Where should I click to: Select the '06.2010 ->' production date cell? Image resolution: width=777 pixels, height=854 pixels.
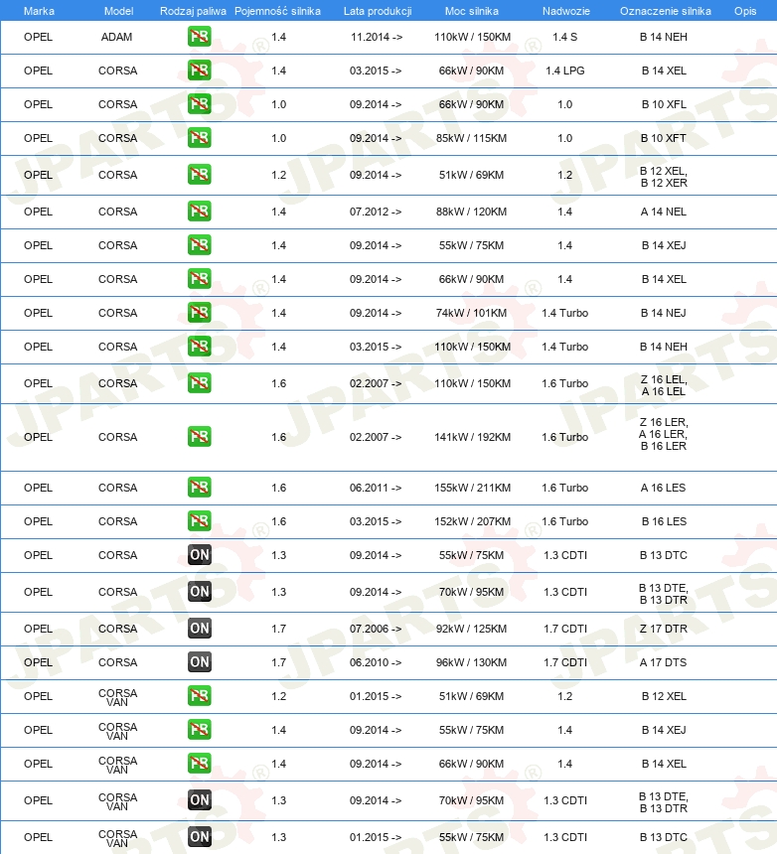[x=376, y=662]
